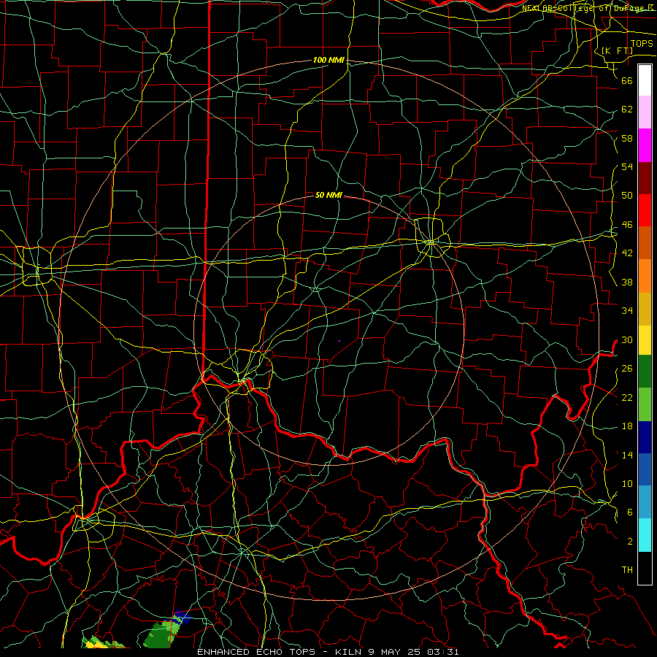Screen dimensions: 657x657
Task: Click the legend value "30"
Action: [627, 339]
